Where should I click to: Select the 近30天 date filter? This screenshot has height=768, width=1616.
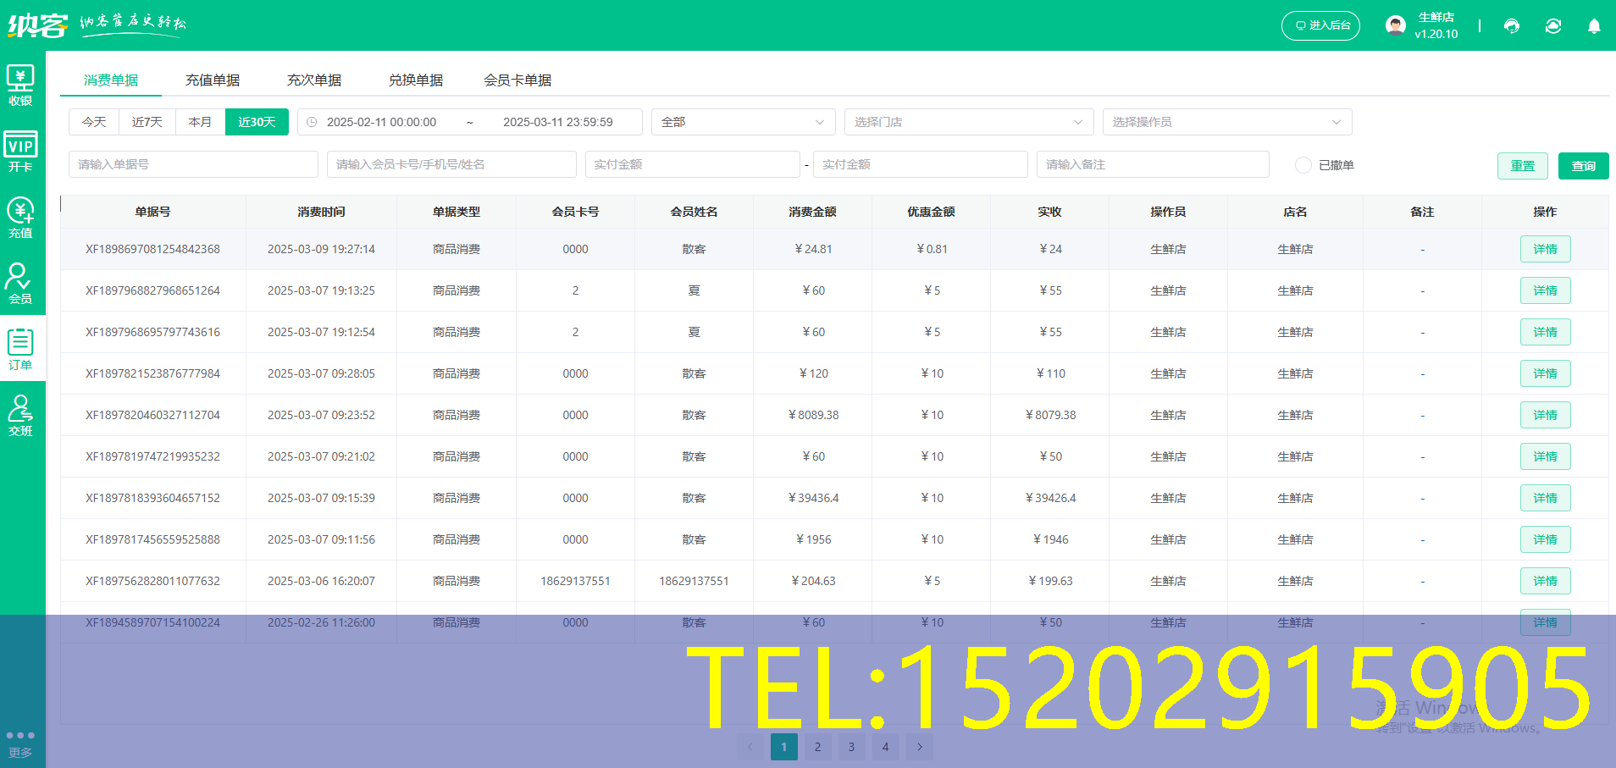pos(257,122)
